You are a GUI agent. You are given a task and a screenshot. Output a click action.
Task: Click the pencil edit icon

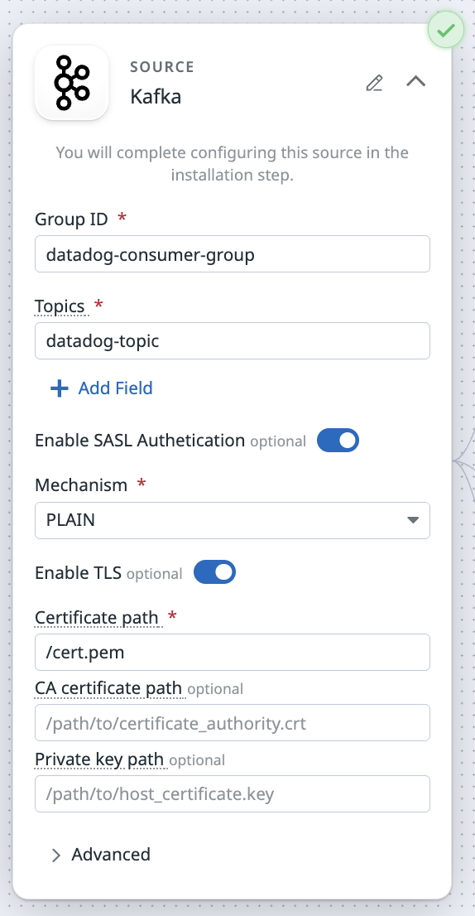point(374,84)
